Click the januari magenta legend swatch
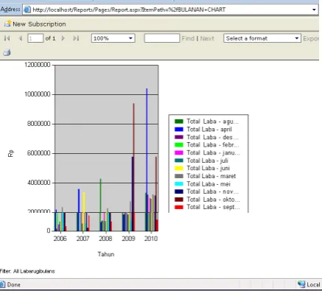 pos(179,152)
